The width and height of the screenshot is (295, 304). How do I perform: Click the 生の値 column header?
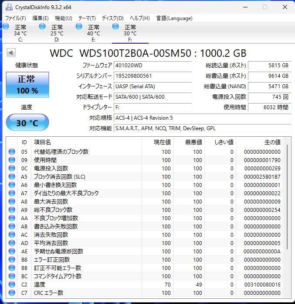(x=259, y=142)
